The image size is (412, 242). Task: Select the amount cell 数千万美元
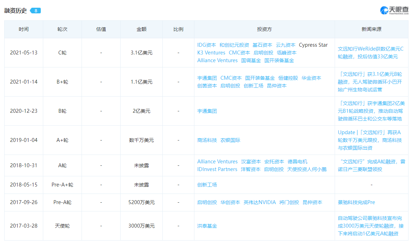[x=141, y=140]
